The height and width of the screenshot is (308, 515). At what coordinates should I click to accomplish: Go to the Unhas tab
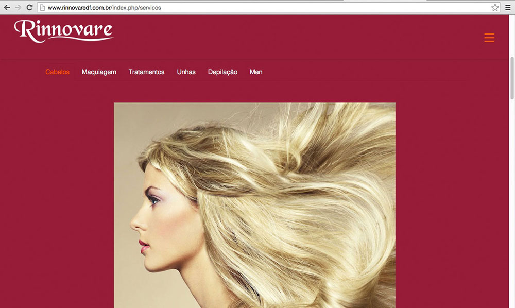click(x=186, y=72)
